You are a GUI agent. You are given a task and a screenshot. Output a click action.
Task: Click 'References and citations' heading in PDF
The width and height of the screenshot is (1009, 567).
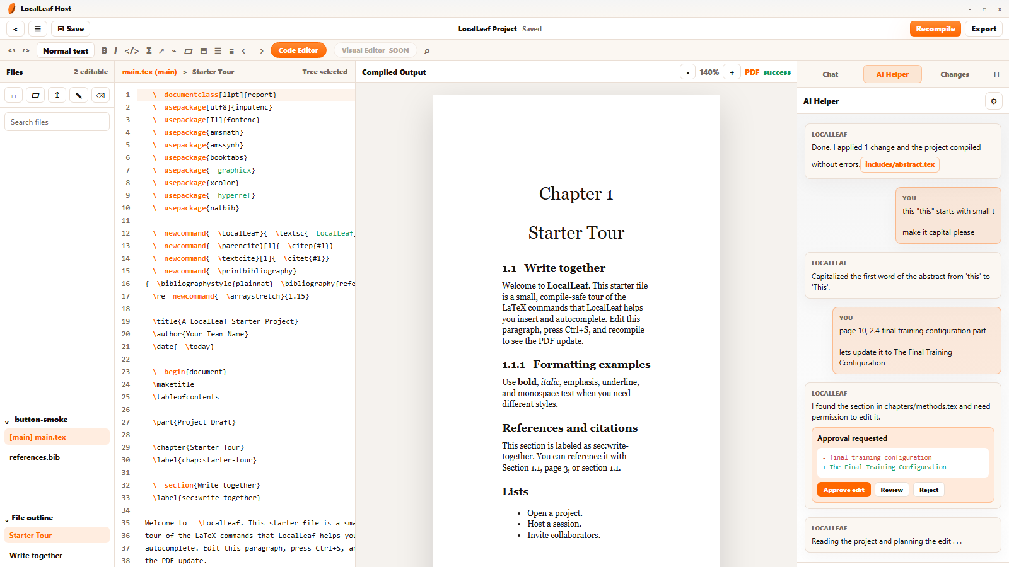(569, 428)
